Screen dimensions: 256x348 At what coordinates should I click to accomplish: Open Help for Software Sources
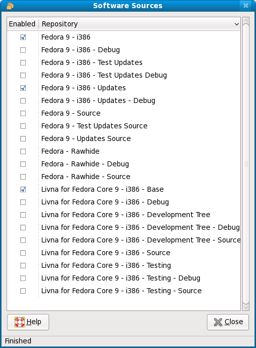(x=28, y=322)
